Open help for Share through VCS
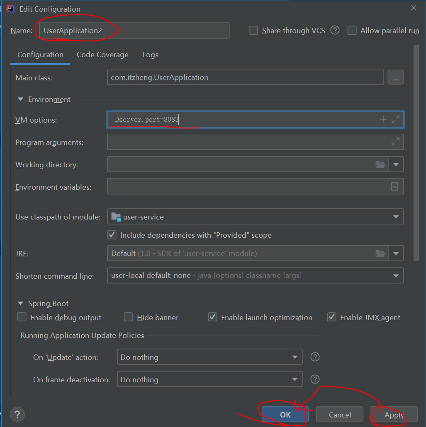 (x=335, y=30)
